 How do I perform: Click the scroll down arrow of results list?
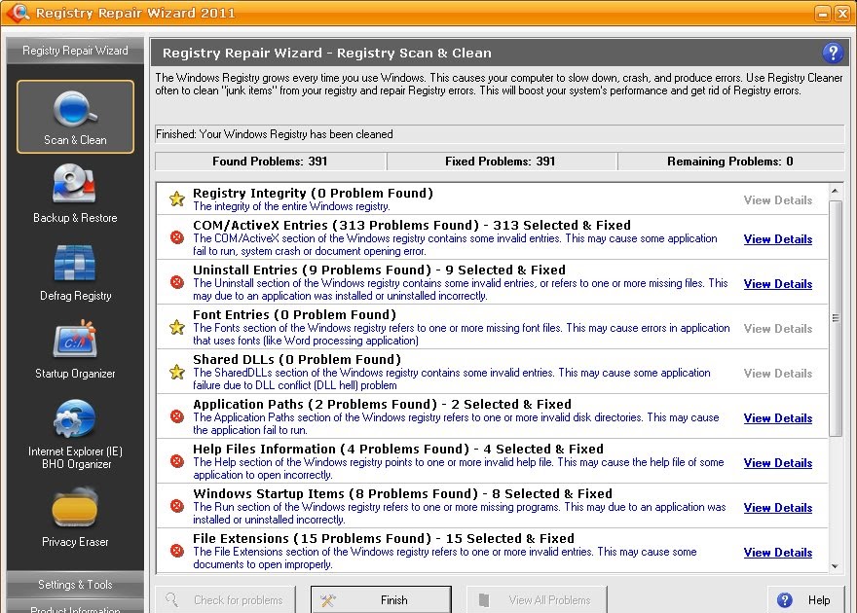(835, 566)
